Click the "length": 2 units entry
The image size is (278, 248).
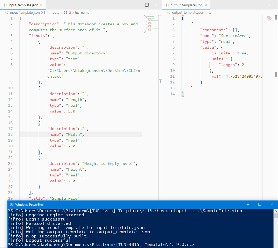231,65
